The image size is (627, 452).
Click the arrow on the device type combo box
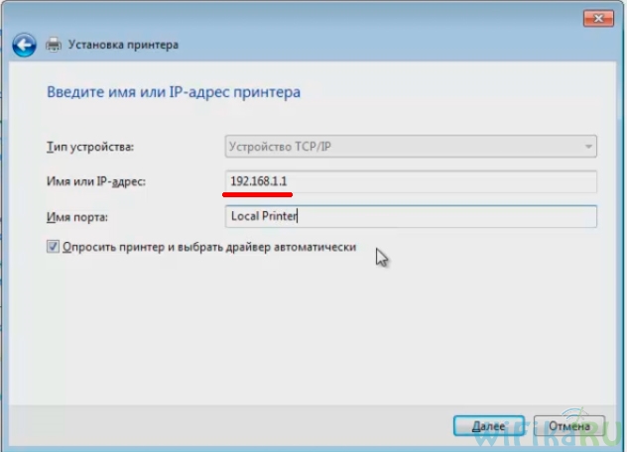[x=587, y=147]
